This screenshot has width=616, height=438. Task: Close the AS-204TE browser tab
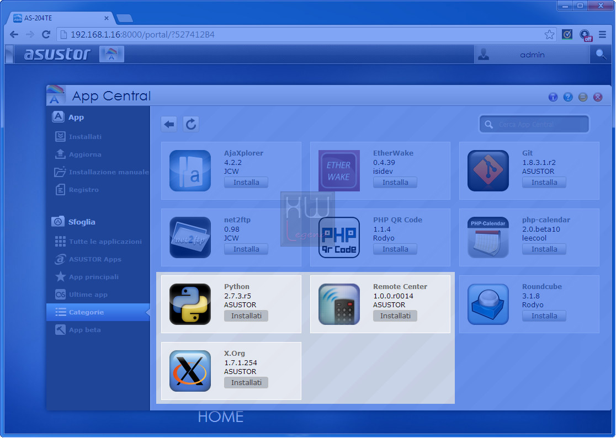point(106,18)
